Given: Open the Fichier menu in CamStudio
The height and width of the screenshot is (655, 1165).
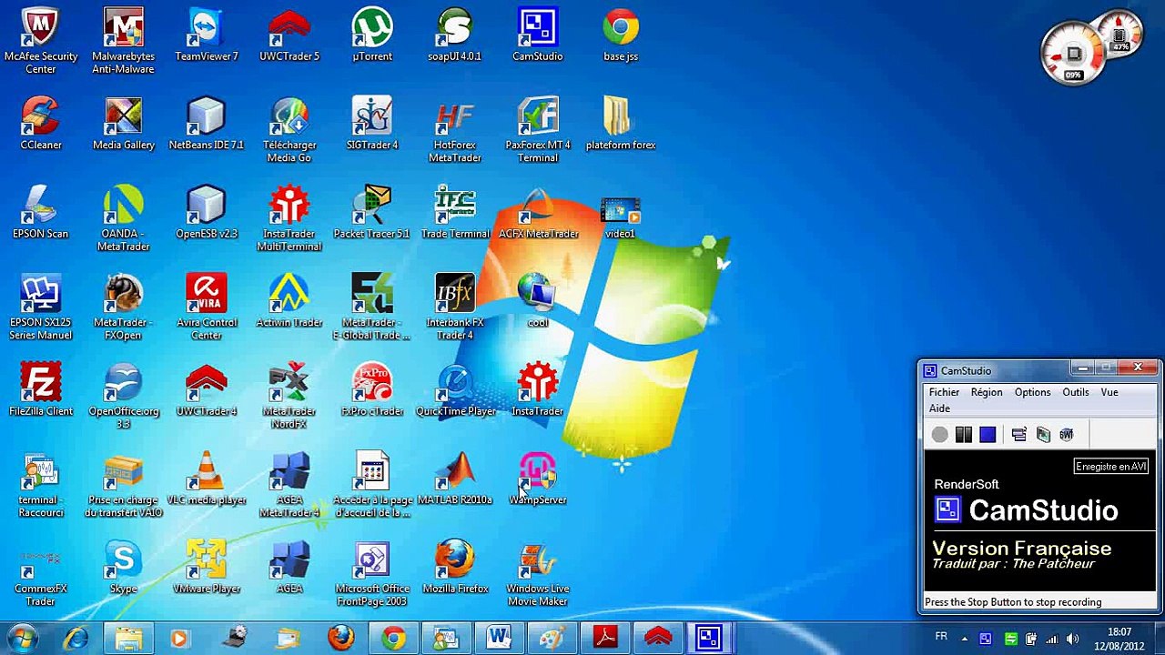Looking at the screenshot, I should (944, 392).
